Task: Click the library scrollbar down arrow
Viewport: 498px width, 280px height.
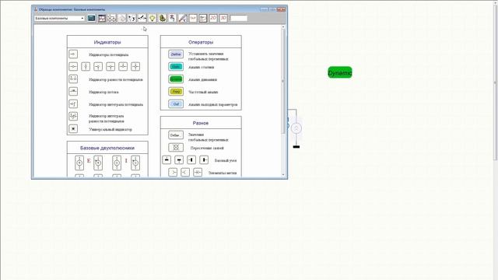Action: coord(282,174)
